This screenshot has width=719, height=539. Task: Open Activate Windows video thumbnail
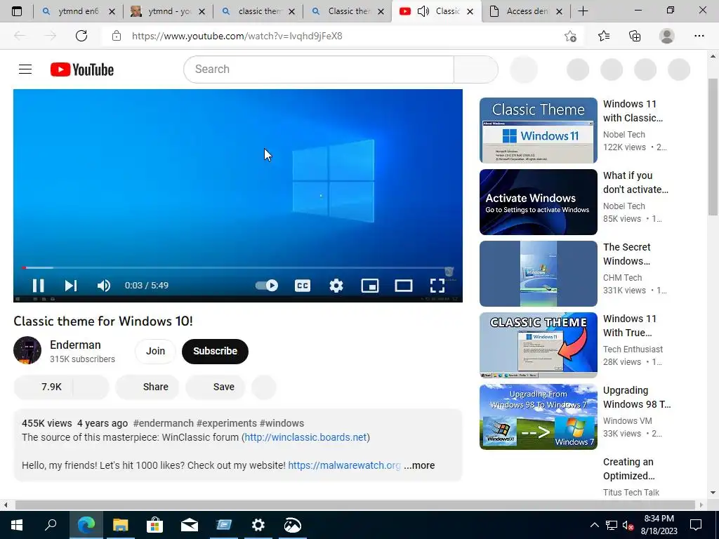tap(539, 202)
